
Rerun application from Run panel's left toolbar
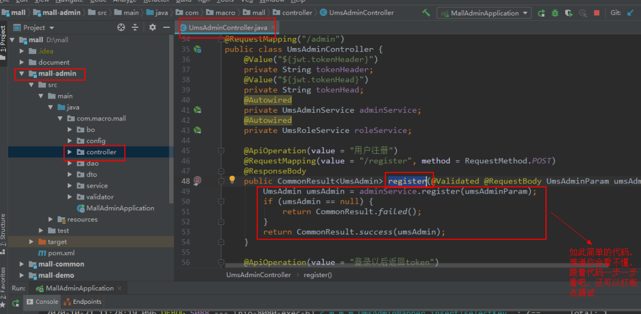tap(15, 303)
